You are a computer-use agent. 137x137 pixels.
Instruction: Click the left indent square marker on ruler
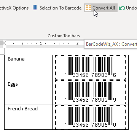pyautogui.click(x=4, y=47)
